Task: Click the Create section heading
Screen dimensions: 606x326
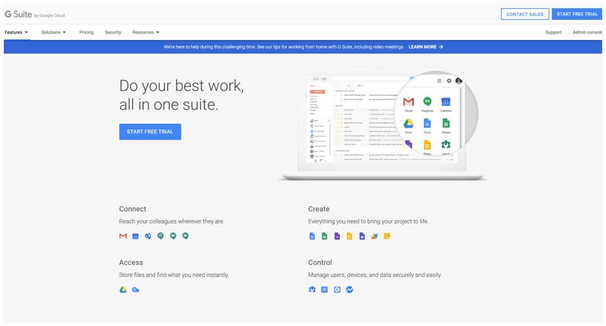Action: 319,209
